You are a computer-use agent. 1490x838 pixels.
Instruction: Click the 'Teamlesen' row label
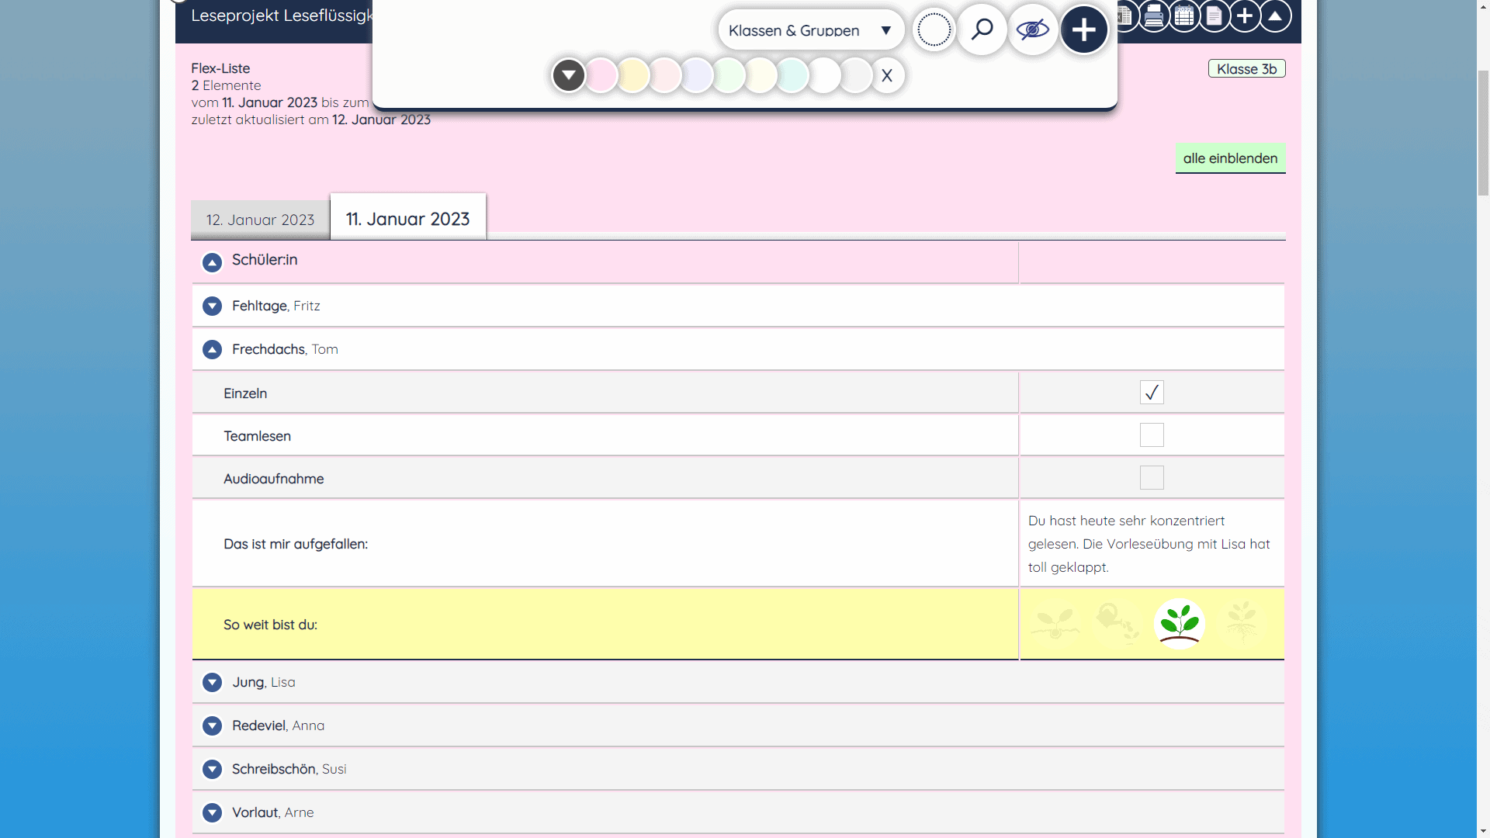[257, 436]
